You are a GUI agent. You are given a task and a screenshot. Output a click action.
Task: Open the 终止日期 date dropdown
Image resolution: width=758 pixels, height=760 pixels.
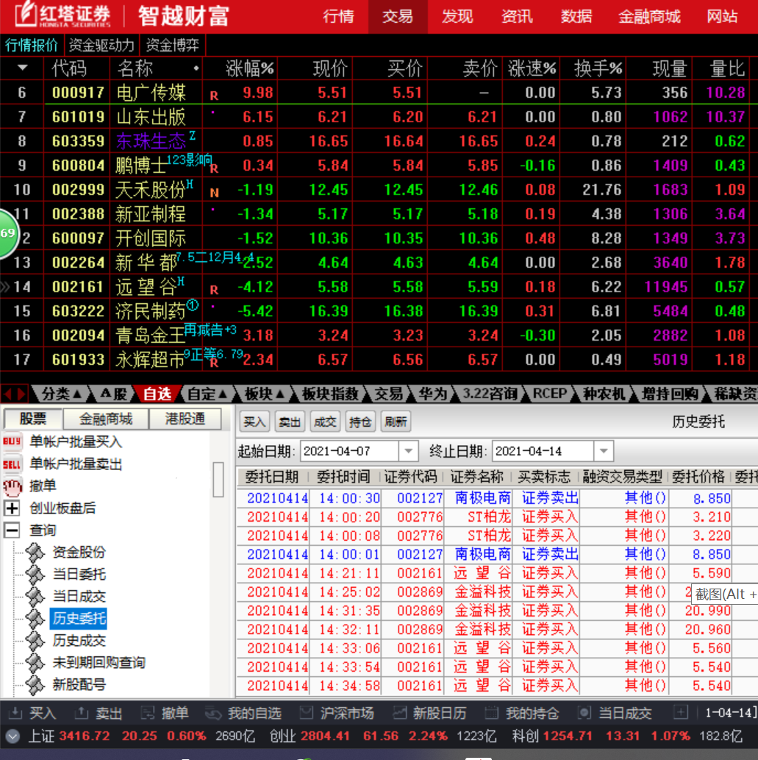point(604,451)
